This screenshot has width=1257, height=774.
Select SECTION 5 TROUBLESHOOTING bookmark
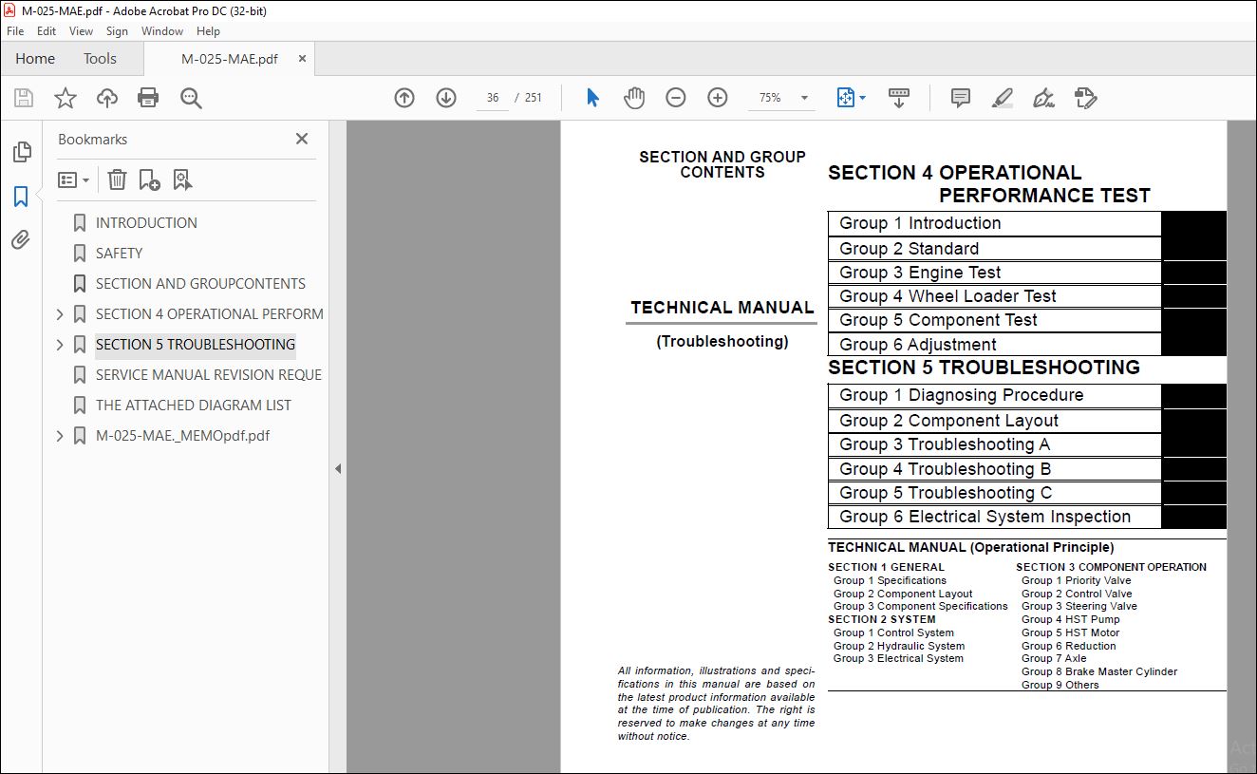point(196,345)
